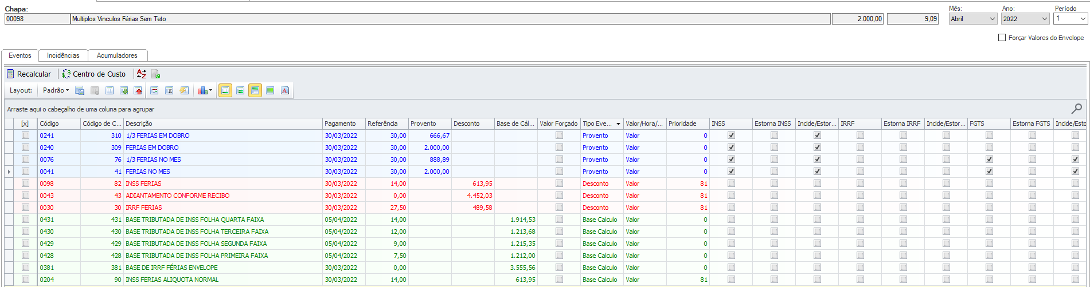Toggle the second highlighted header view icon
Image resolution: width=1090 pixels, height=287 pixels.
point(255,90)
